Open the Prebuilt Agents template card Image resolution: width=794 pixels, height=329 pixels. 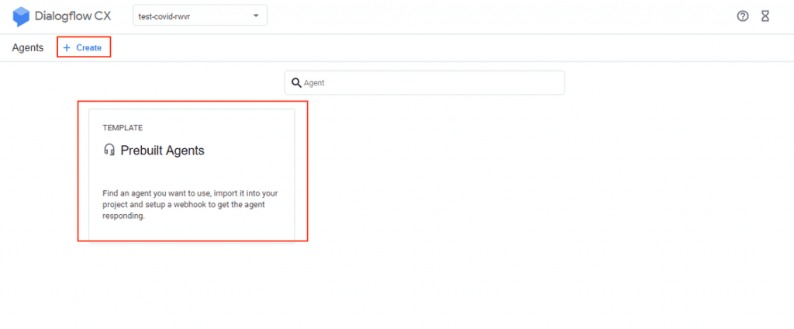point(192,175)
